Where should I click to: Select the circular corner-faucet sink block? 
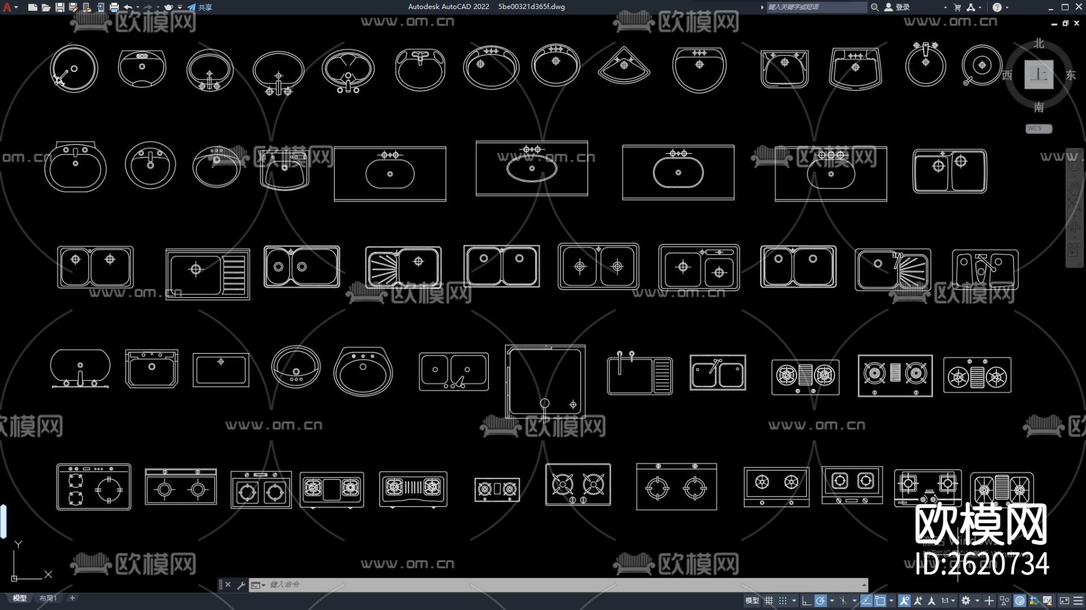click(74, 68)
